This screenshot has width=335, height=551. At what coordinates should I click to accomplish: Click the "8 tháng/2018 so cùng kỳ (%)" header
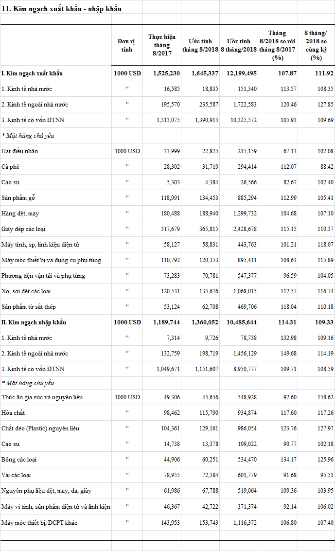pos(316,45)
